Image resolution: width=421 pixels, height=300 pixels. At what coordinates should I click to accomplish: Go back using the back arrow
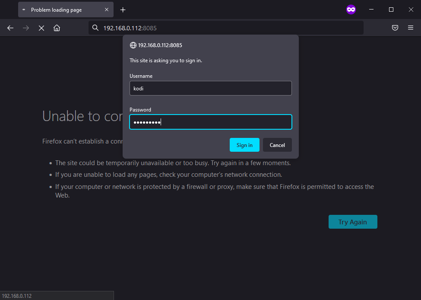[10, 28]
